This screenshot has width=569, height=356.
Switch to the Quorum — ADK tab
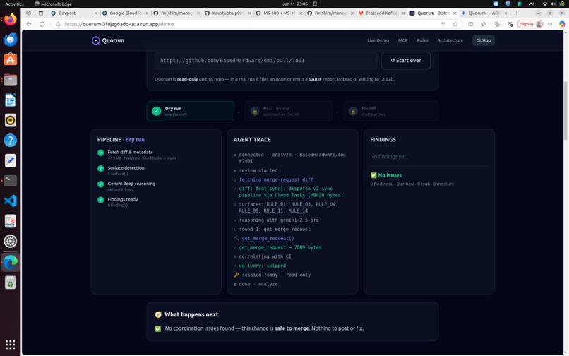tap(484, 13)
